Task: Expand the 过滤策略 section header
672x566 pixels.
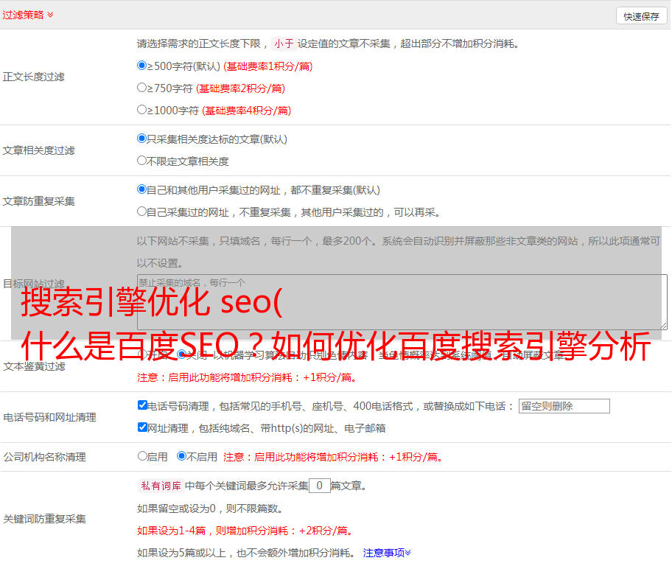Action: [28, 15]
